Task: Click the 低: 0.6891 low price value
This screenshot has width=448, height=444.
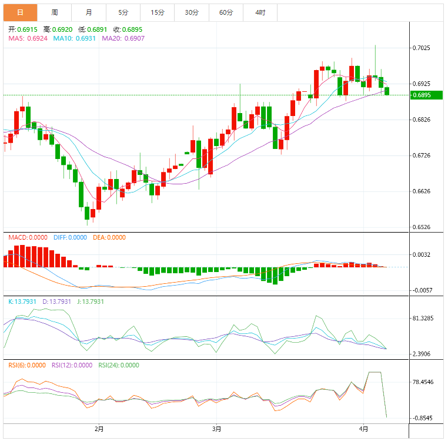Action: (92, 29)
